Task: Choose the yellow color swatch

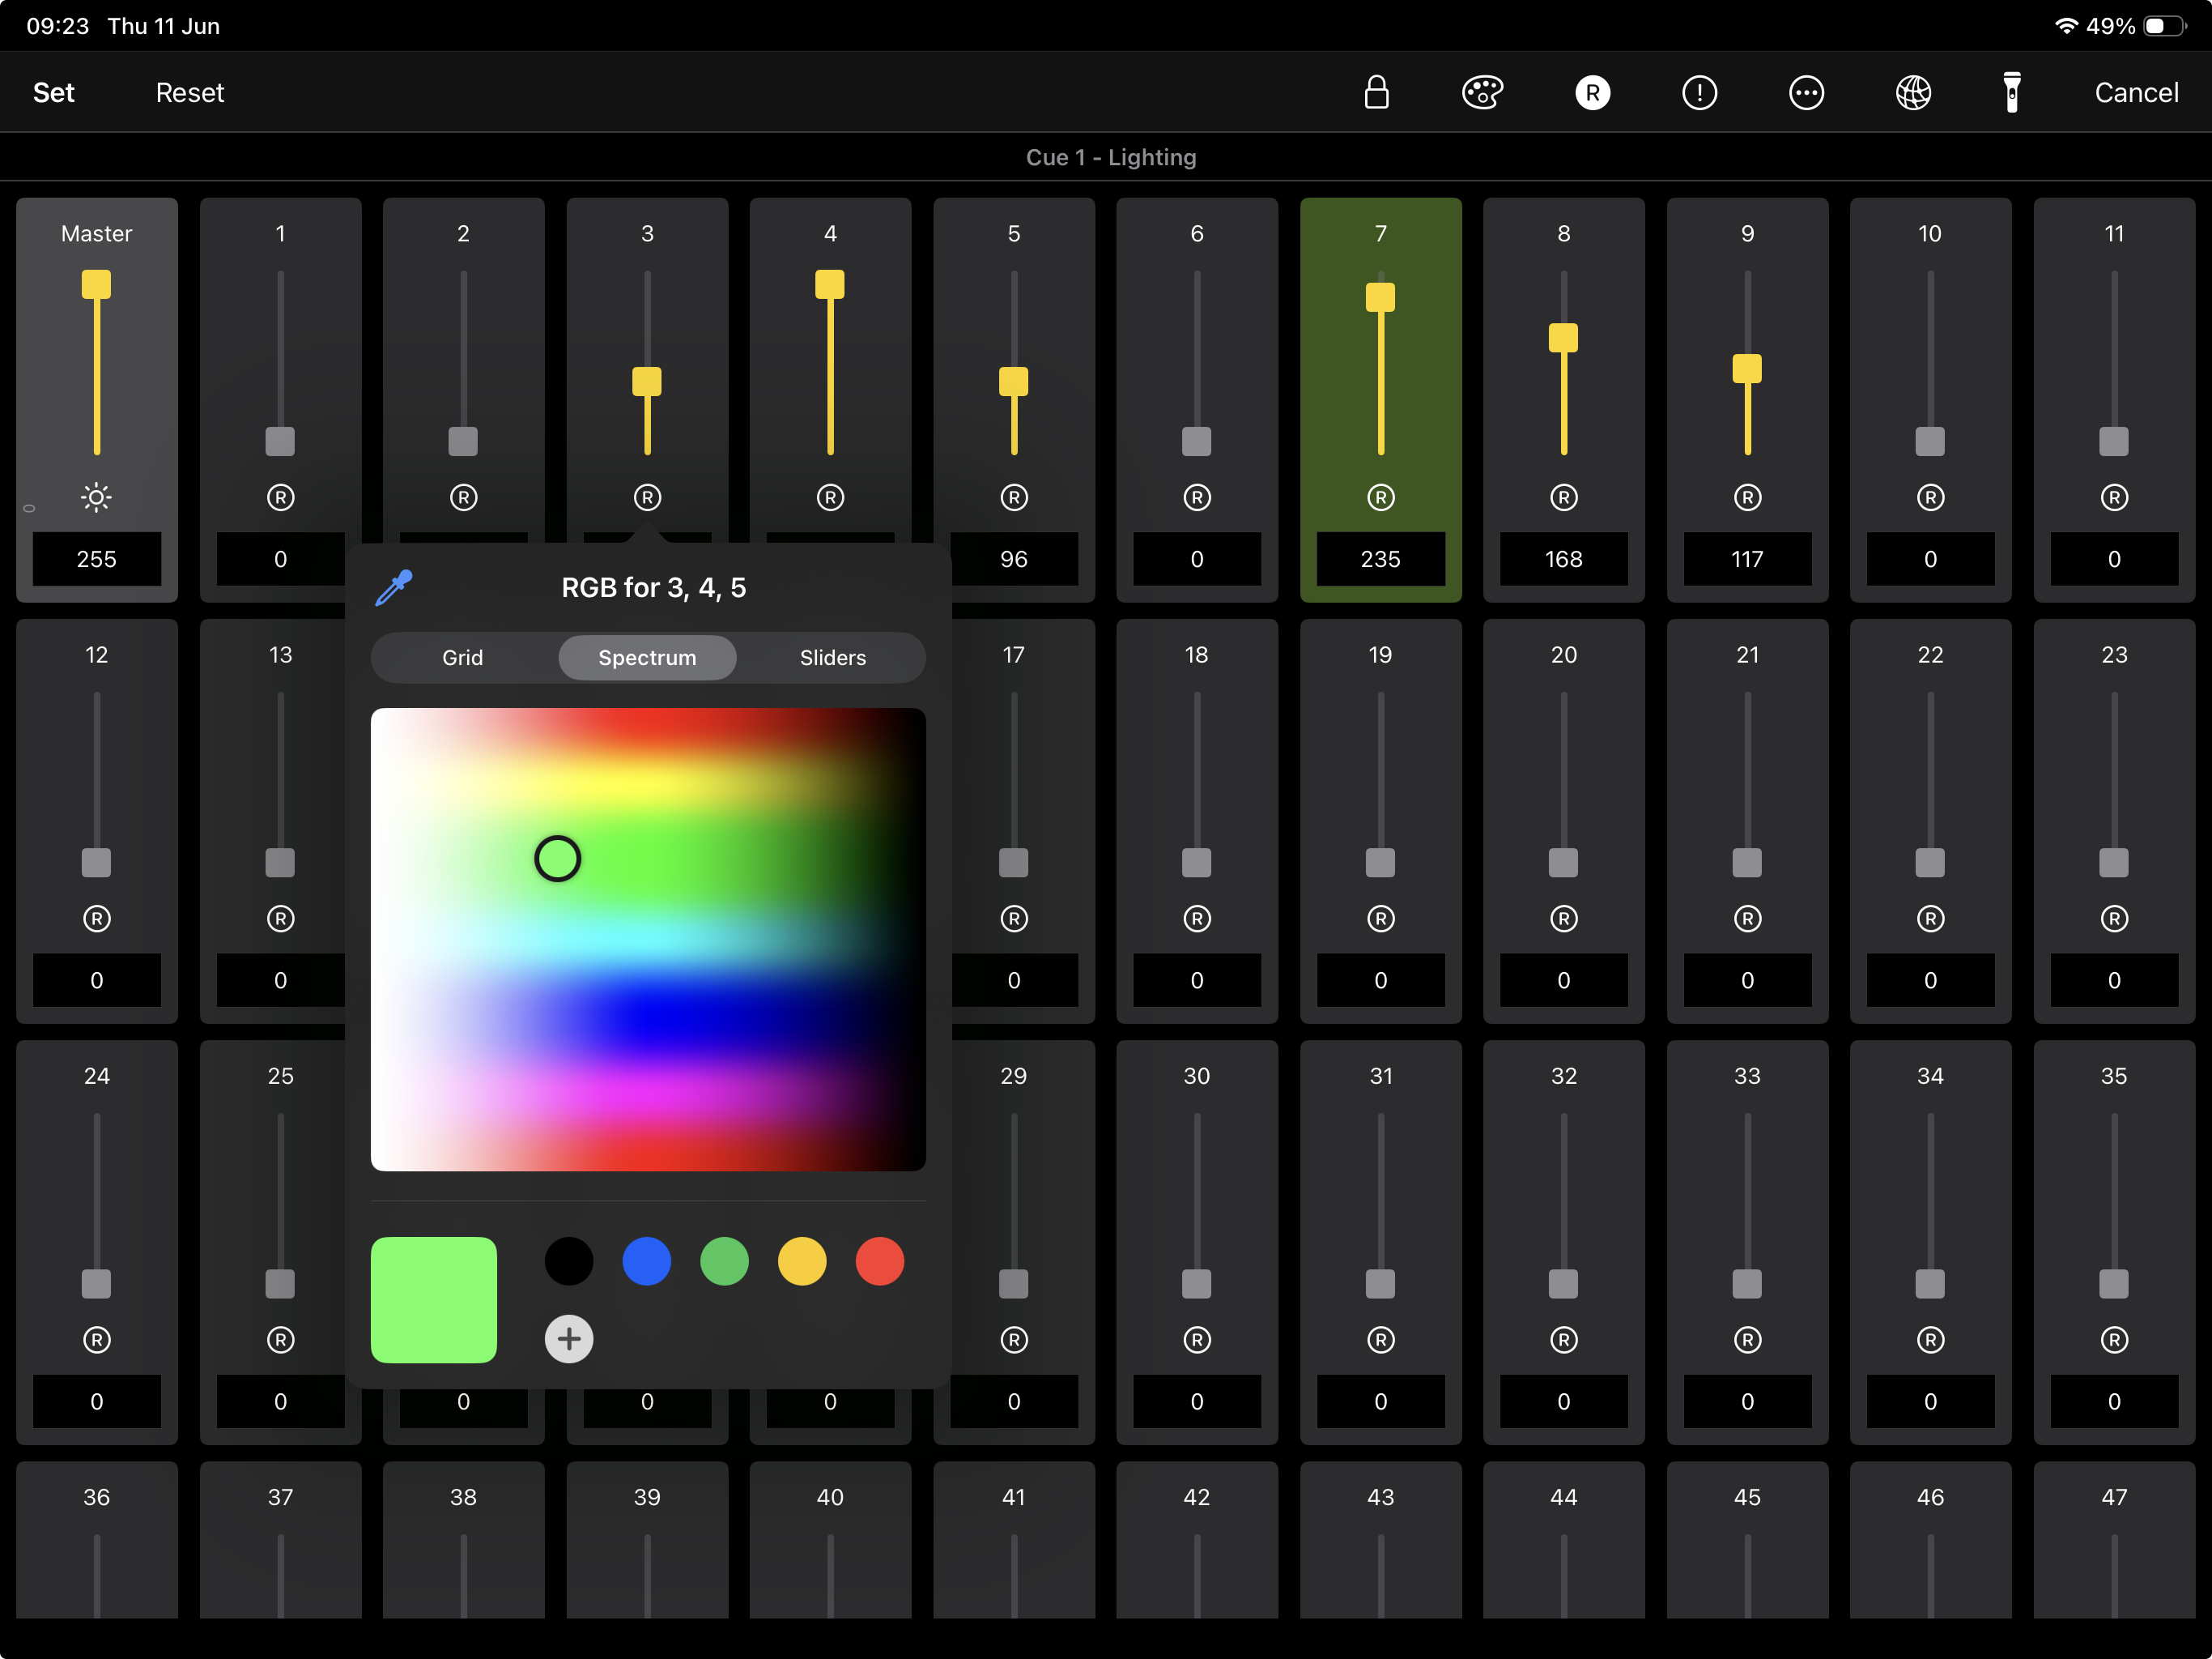Action: (802, 1260)
